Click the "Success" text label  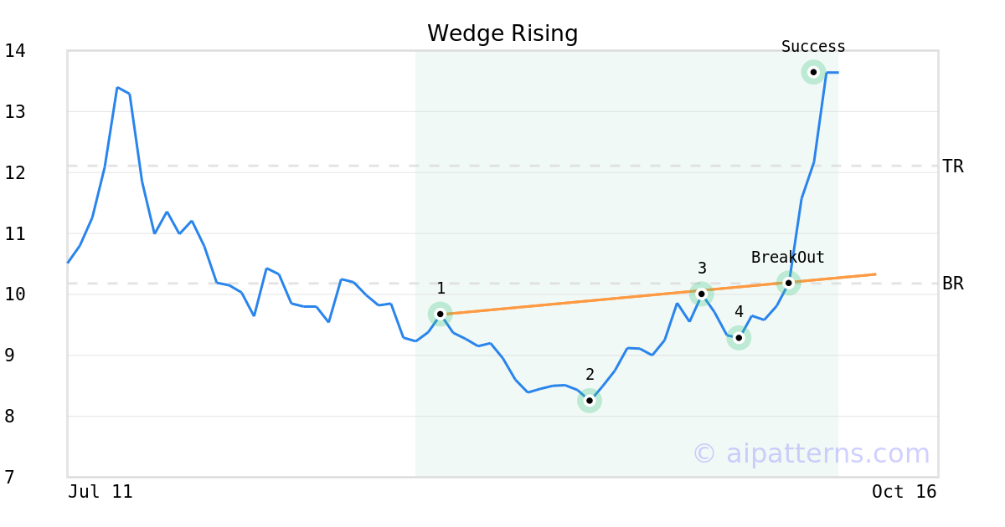[813, 47]
